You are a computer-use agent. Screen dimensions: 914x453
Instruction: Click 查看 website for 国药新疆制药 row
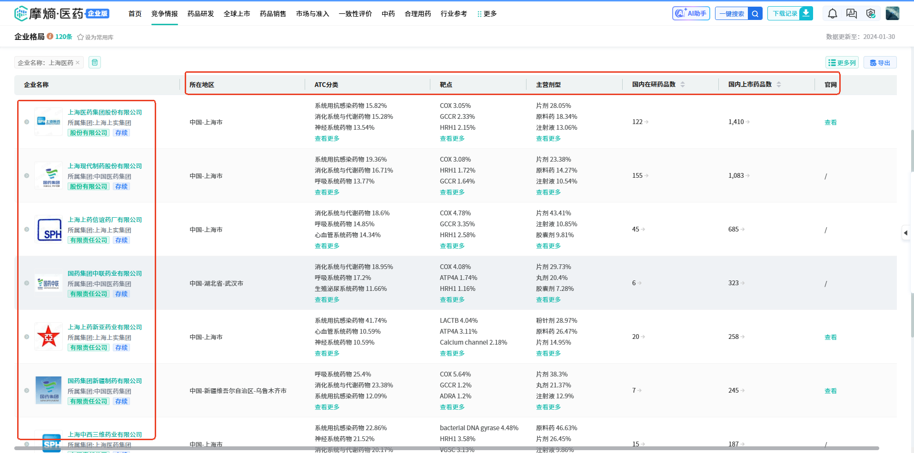coord(831,391)
